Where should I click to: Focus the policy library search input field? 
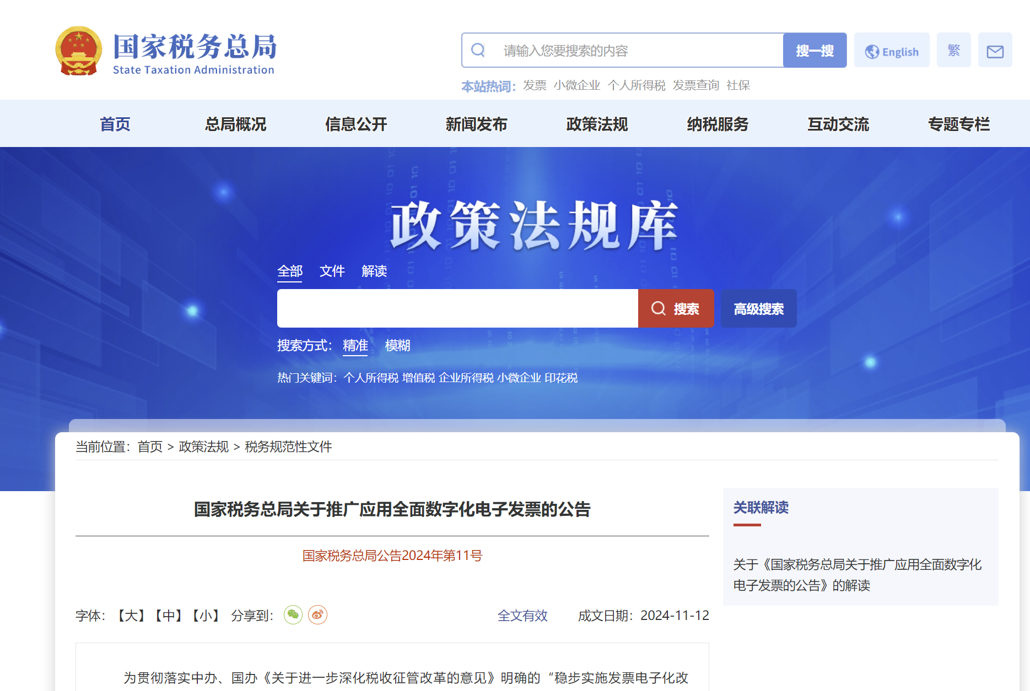point(457,308)
